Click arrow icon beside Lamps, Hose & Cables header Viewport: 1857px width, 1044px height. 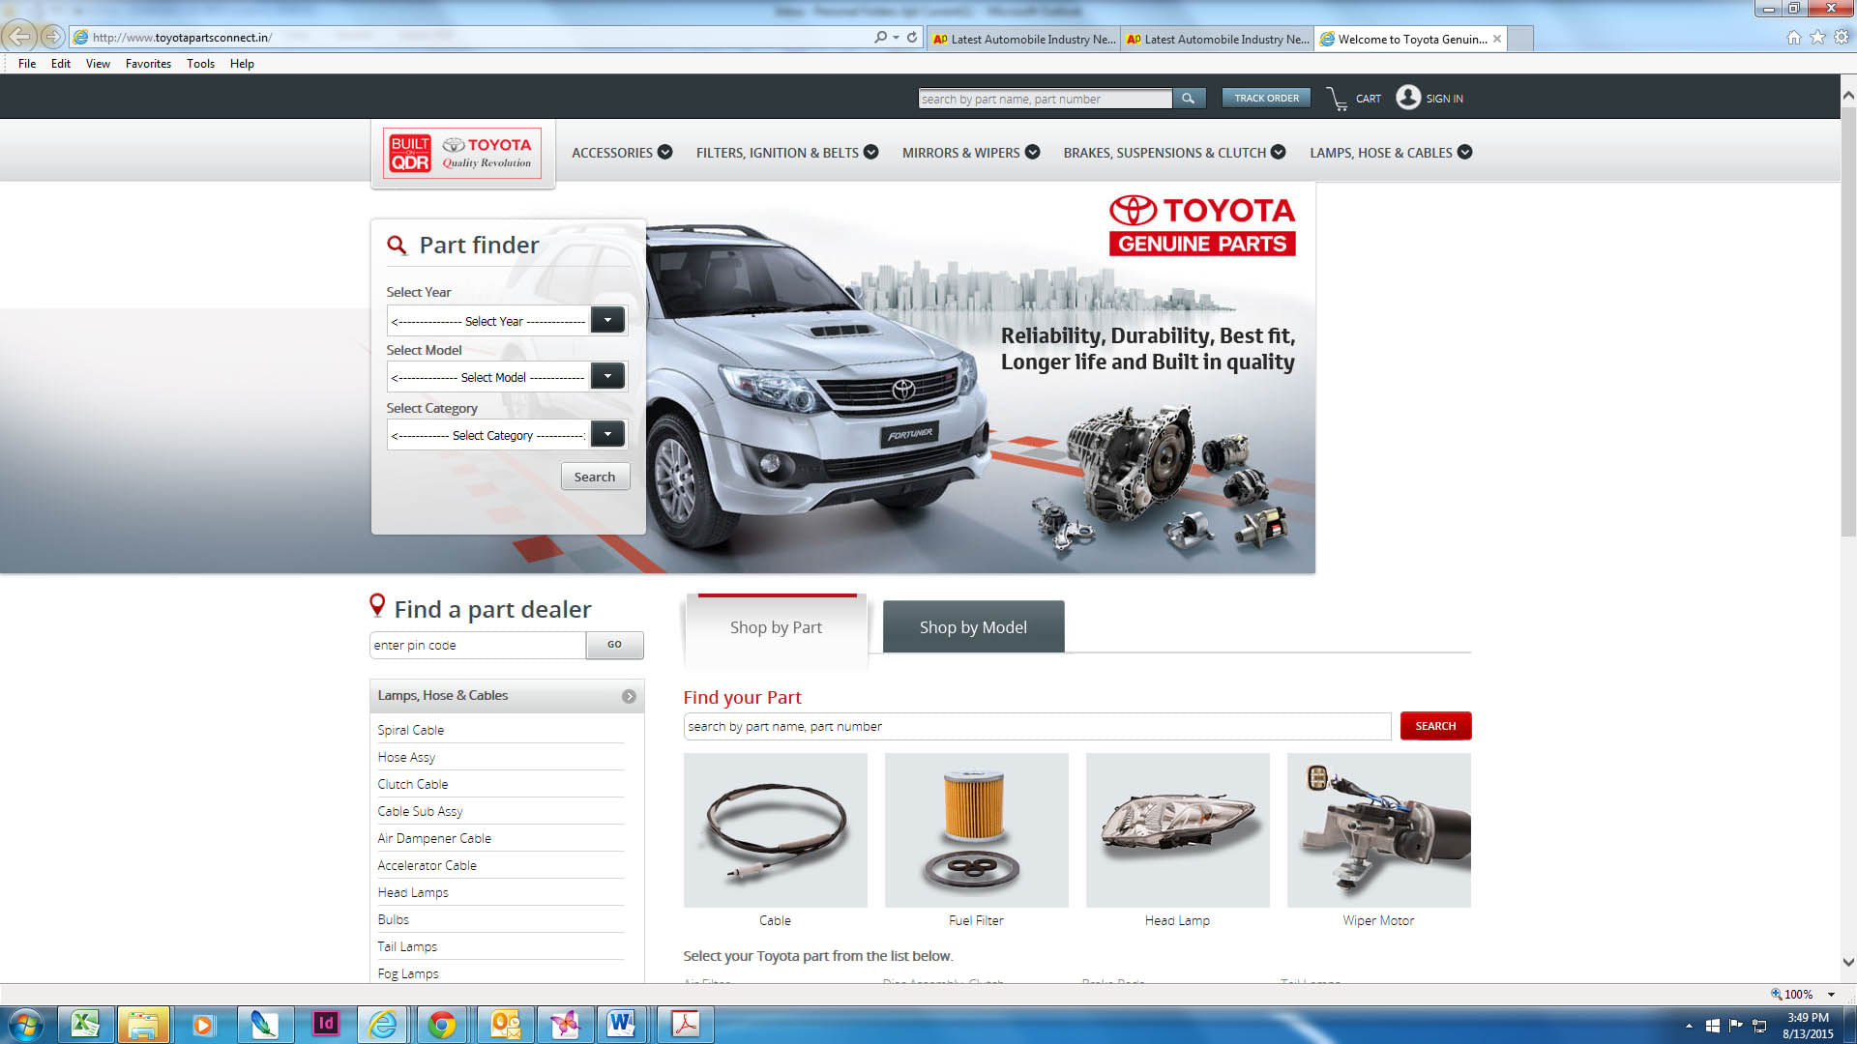[x=629, y=696]
